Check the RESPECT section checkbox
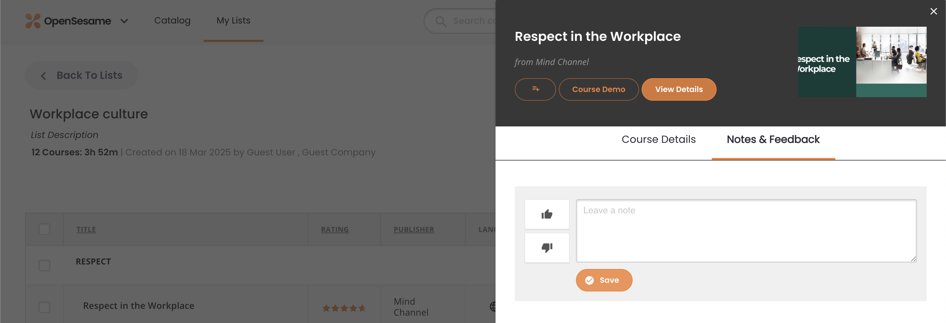Image resolution: width=946 pixels, height=323 pixels. point(44,265)
